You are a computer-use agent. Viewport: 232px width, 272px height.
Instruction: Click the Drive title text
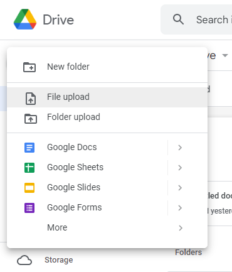(58, 20)
